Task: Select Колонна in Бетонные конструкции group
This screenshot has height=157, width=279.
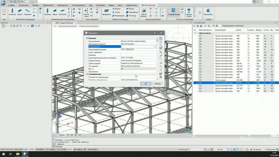Action: (x=12, y=12)
